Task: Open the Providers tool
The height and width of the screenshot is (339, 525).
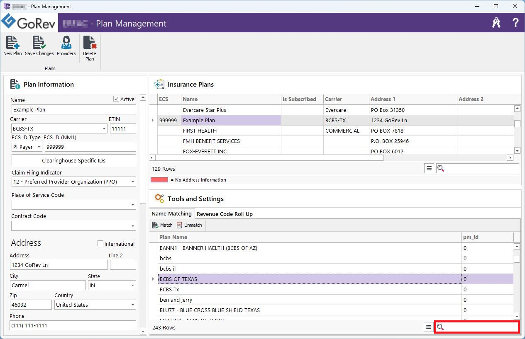Action: [x=66, y=46]
